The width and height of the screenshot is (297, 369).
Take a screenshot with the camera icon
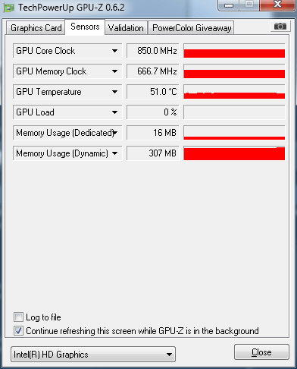280,26
